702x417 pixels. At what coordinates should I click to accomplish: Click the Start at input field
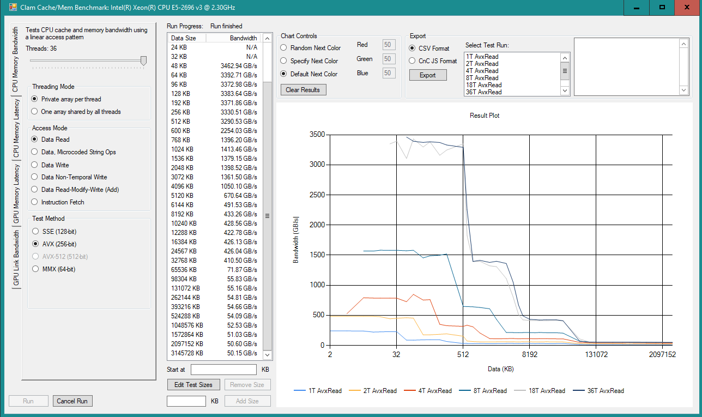point(223,370)
